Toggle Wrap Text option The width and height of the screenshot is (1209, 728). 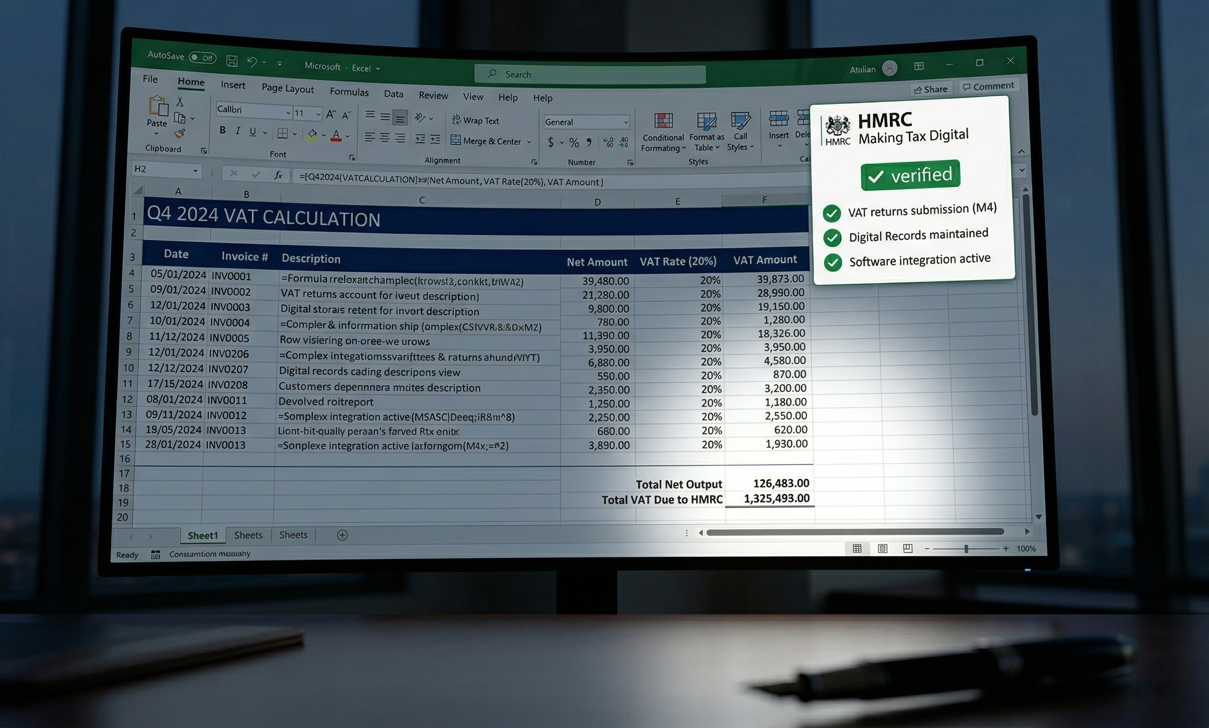pos(475,120)
